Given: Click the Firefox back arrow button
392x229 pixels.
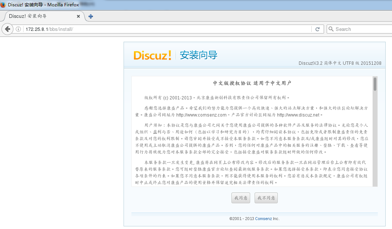Looking at the screenshot, I should coord(7,29).
